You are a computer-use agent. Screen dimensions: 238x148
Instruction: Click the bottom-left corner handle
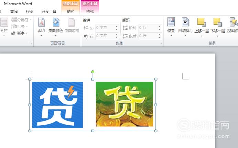[30, 131]
